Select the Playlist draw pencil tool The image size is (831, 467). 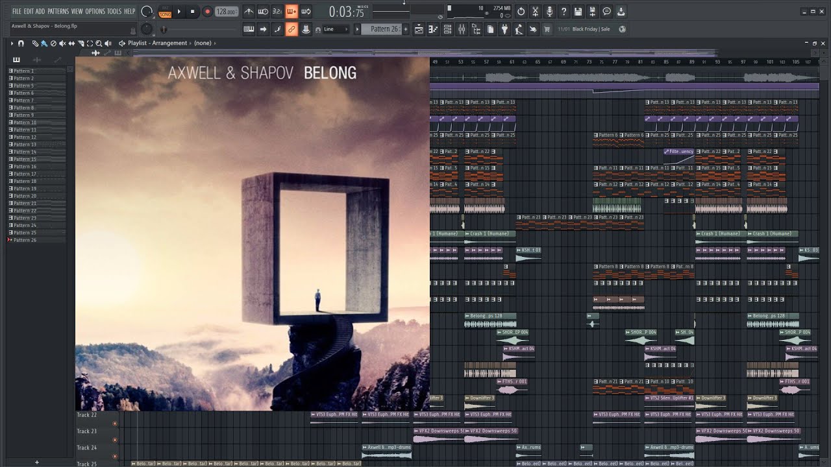[35, 43]
